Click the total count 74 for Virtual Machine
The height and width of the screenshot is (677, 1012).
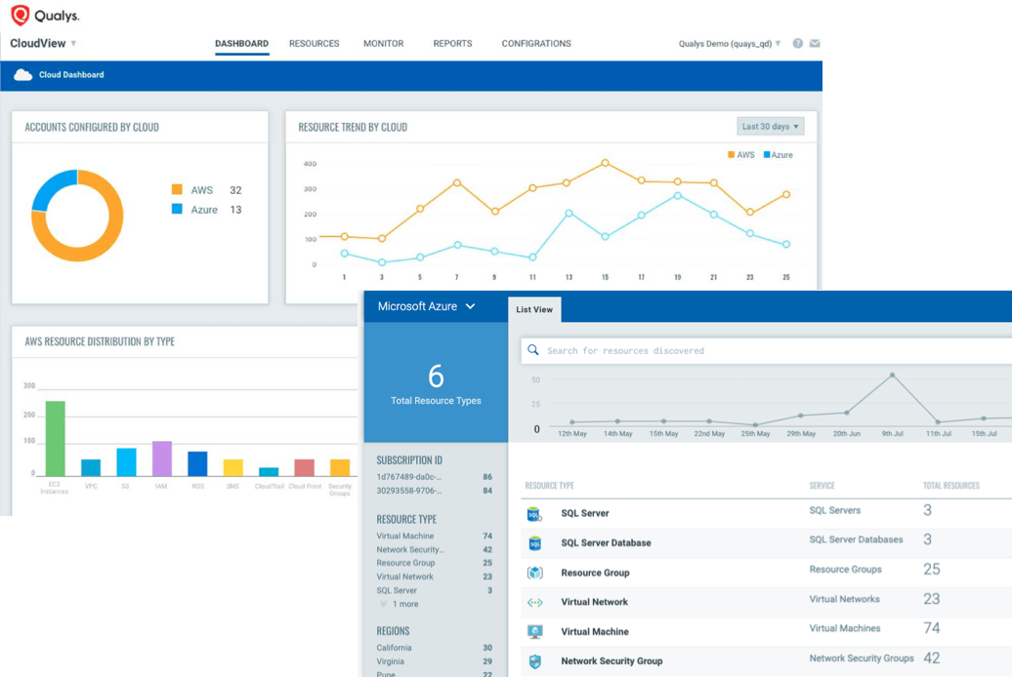tap(931, 628)
